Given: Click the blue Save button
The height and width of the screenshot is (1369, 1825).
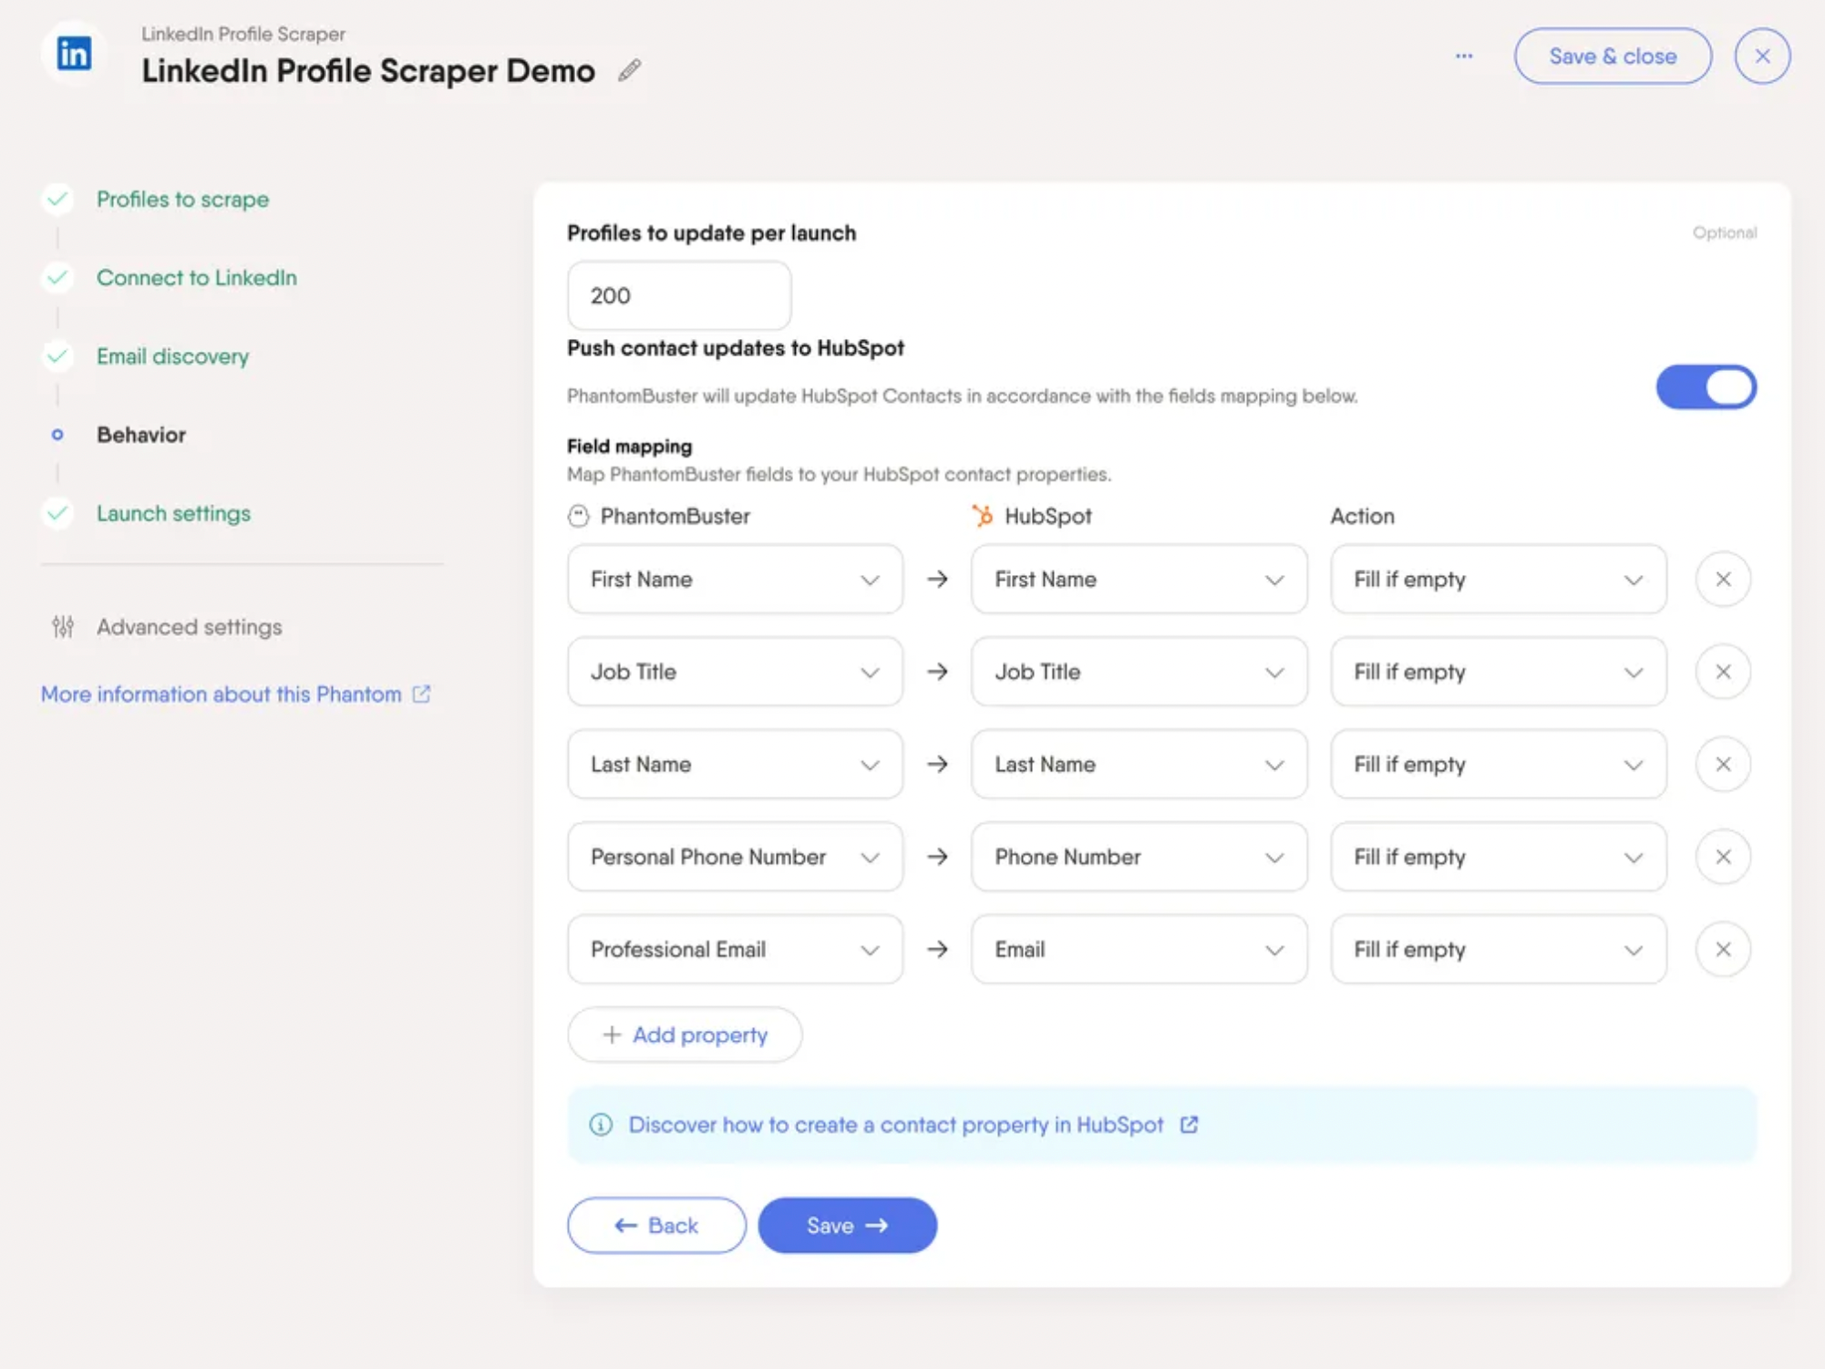Looking at the screenshot, I should [847, 1225].
